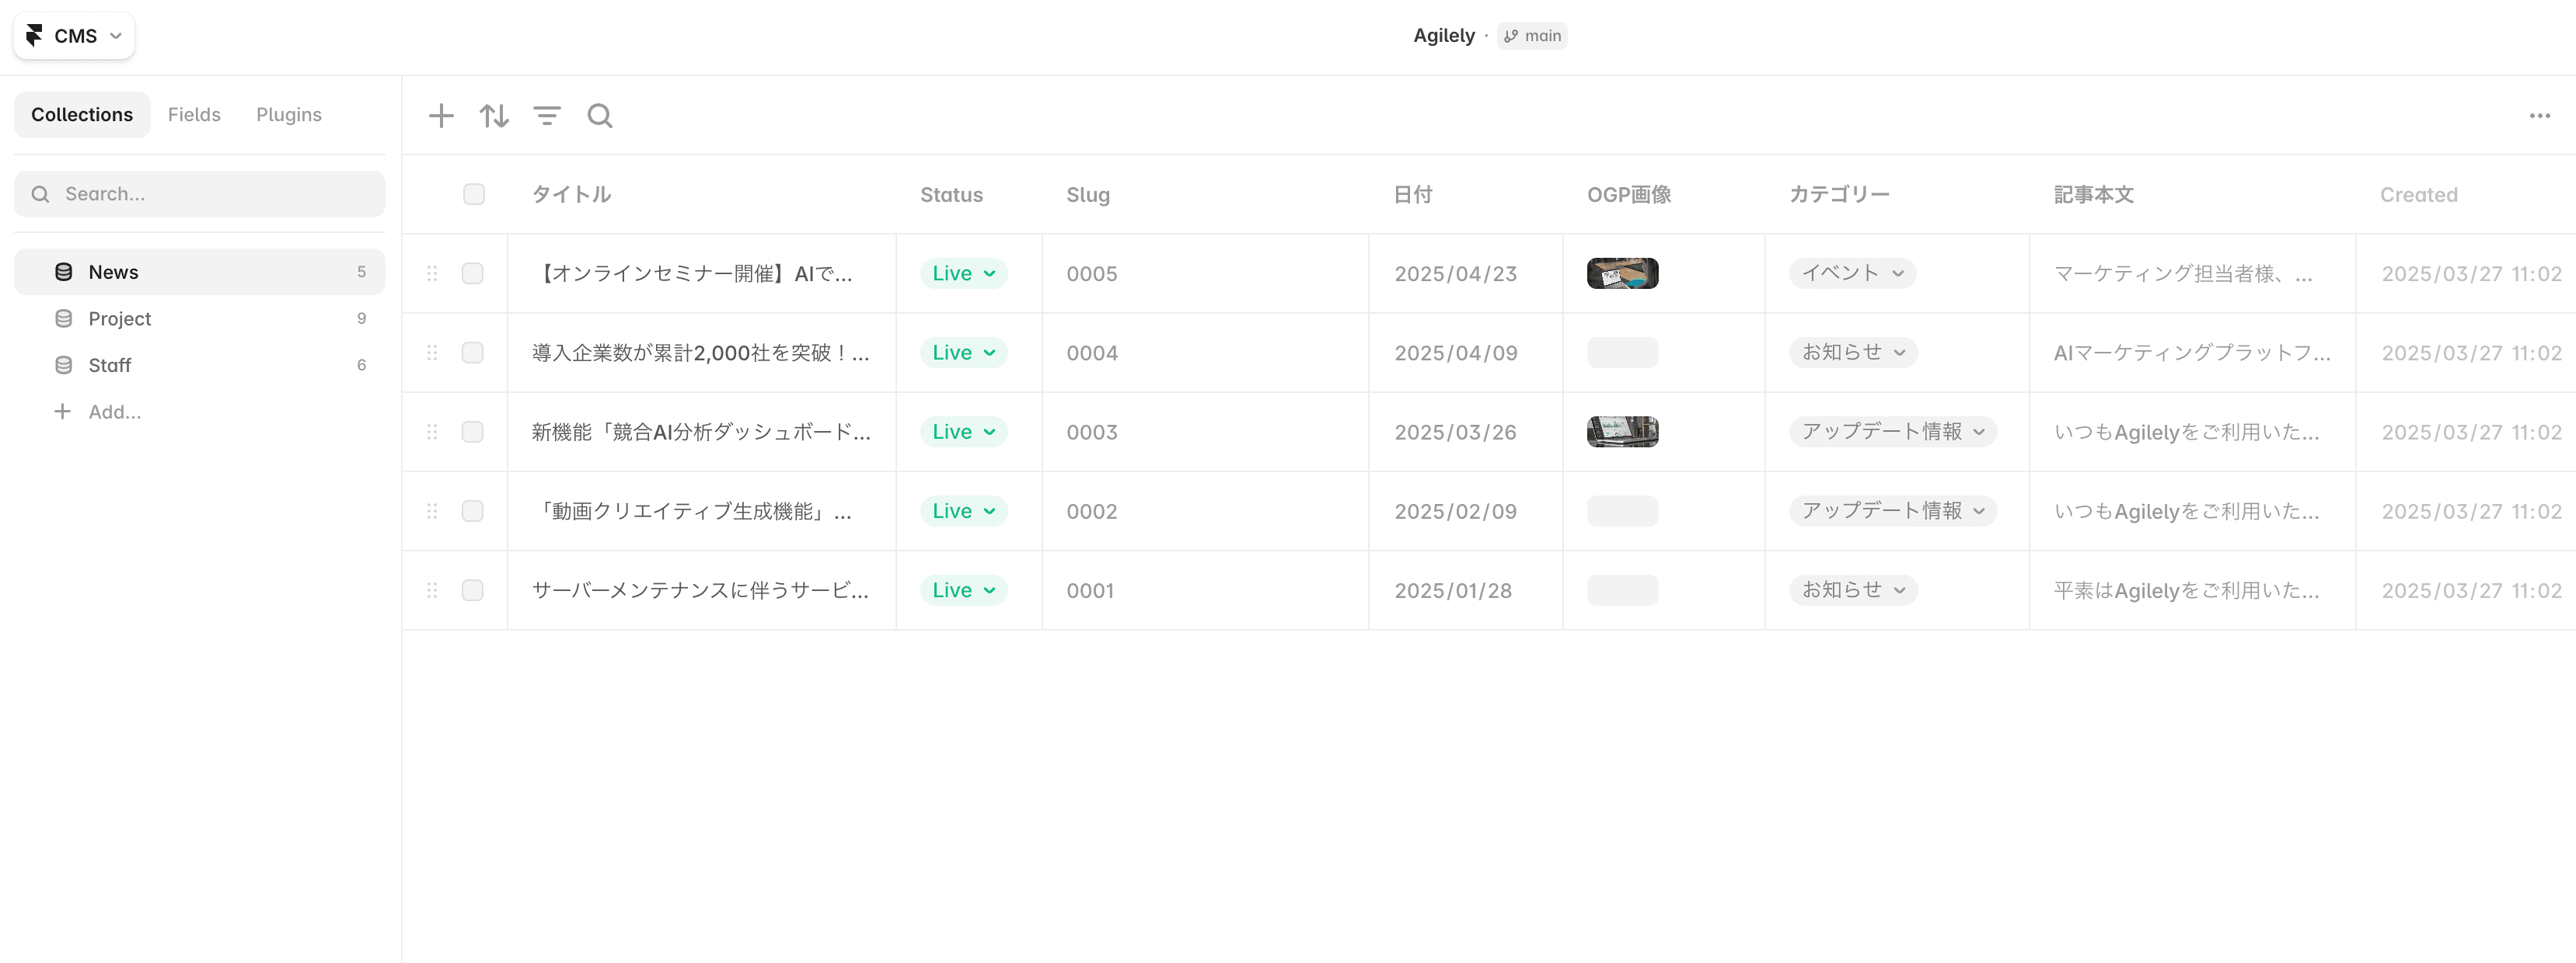The height and width of the screenshot is (963, 2576).
Task: Open OGP image thumbnail in row 0005
Action: click(x=1622, y=273)
